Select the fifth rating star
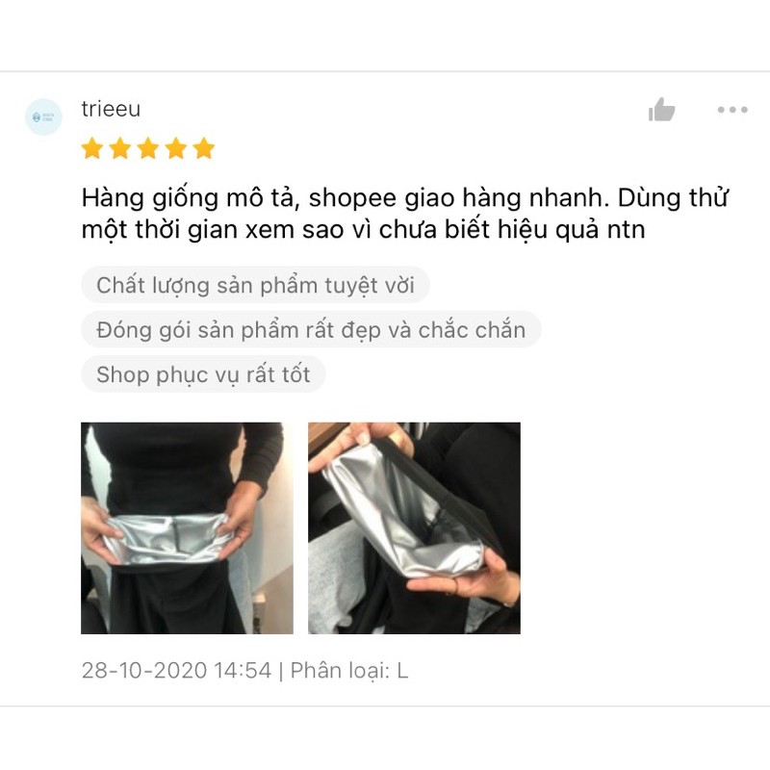This screenshot has width=770, height=770. click(x=204, y=148)
